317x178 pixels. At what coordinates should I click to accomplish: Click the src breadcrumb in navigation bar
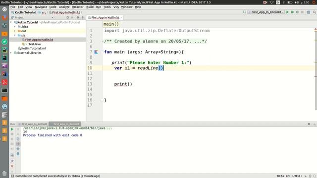coord(42,12)
